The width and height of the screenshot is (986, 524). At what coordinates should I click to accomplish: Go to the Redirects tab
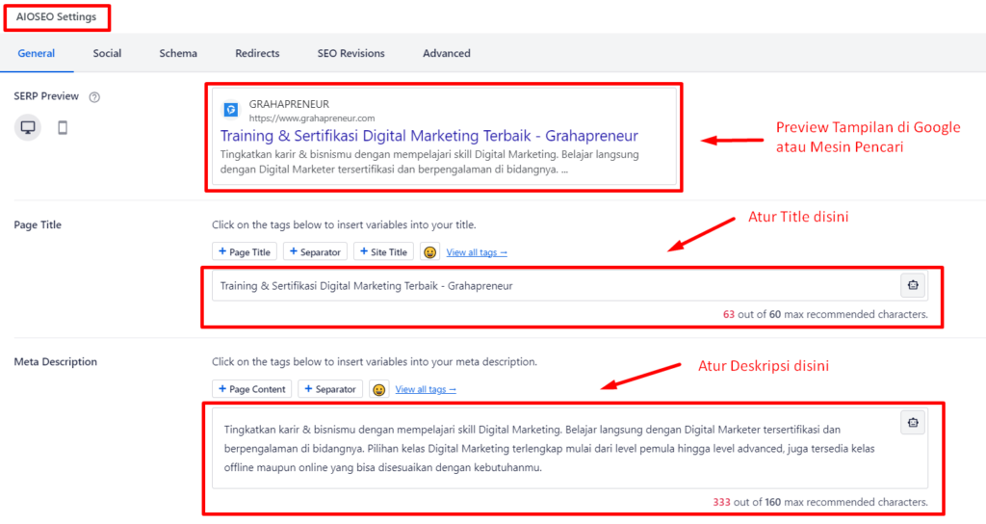click(257, 54)
